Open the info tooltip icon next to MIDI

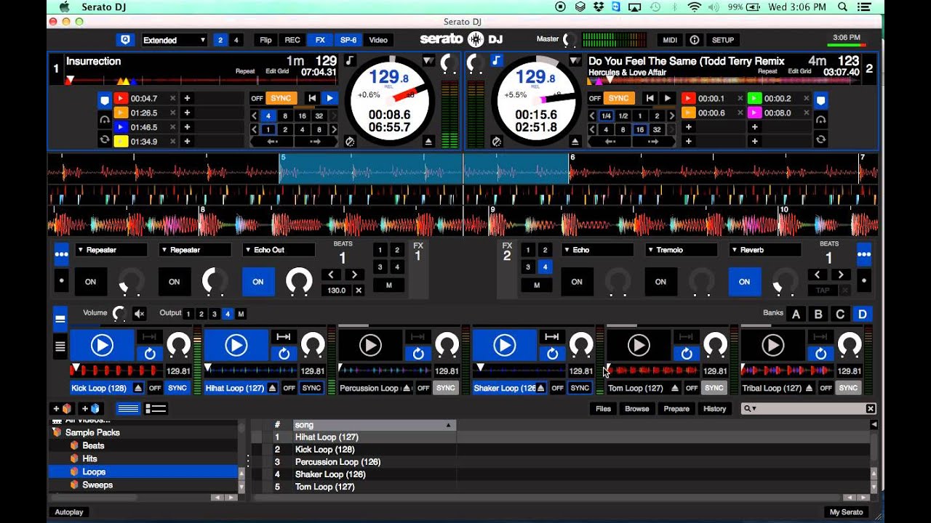pyautogui.click(x=695, y=40)
